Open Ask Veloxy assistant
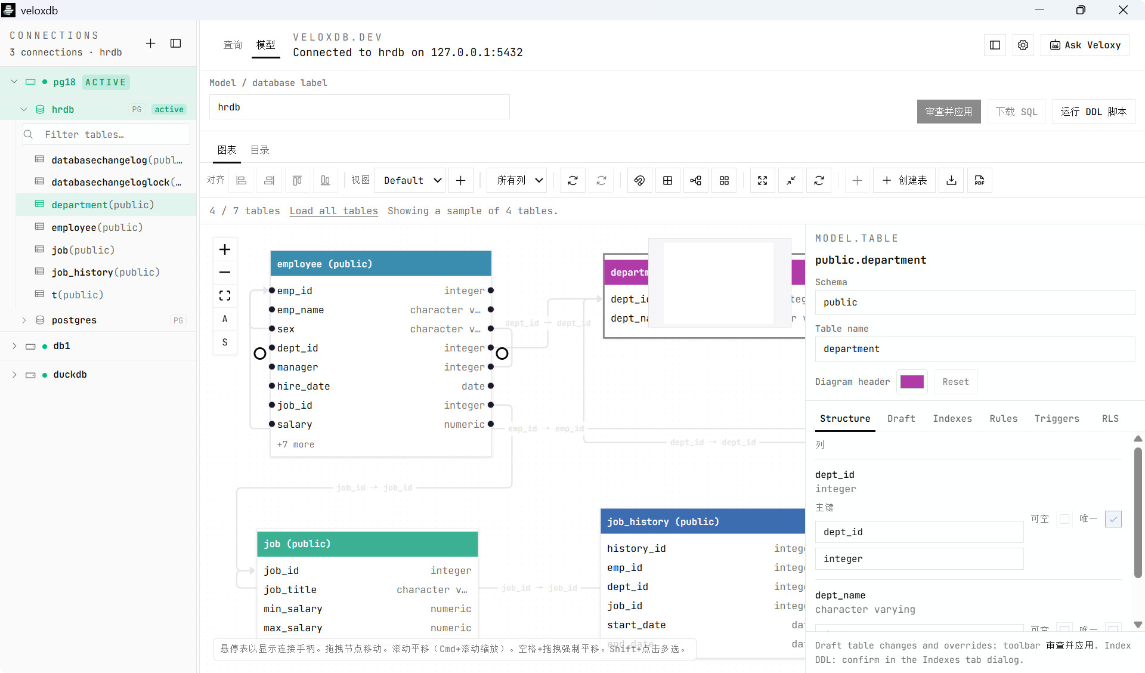The image size is (1145, 673). tap(1085, 45)
